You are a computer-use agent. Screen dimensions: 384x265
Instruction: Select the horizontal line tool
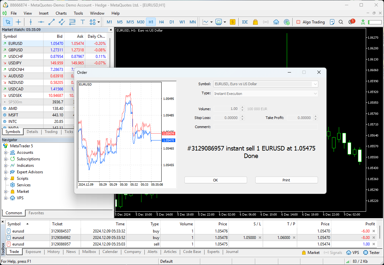click(x=41, y=22)
